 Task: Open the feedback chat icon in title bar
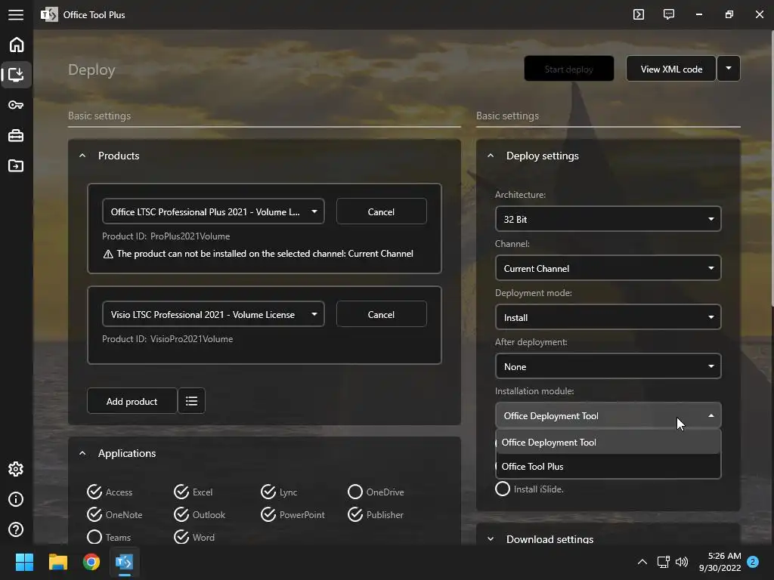tap(669, 14)
